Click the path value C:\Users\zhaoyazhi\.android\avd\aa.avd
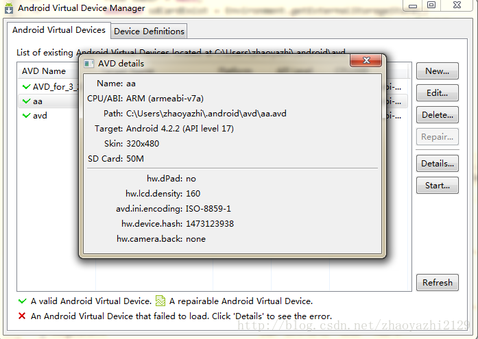Image resolution: width=478 pixels, height=339 pixels. click(x=206, y=114)
